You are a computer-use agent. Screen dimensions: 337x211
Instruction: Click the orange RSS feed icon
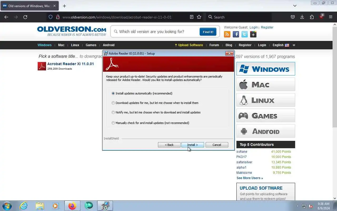click(x=227, y=34)
